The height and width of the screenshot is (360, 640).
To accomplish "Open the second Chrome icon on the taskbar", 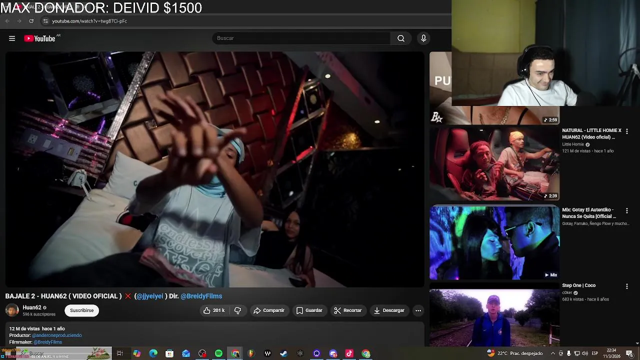I will click(366, 353).
